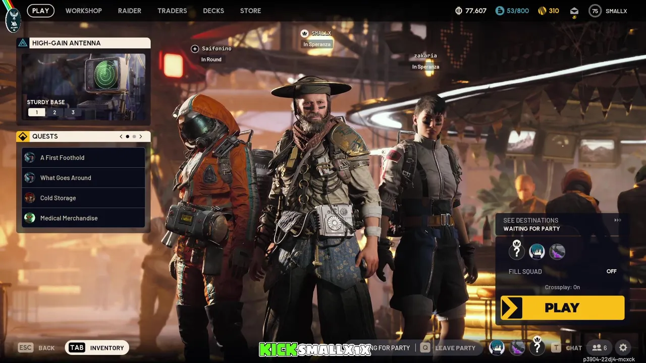Click the Quests diamond icon
This screenshot has width=646, height=363.
point(23,137)
